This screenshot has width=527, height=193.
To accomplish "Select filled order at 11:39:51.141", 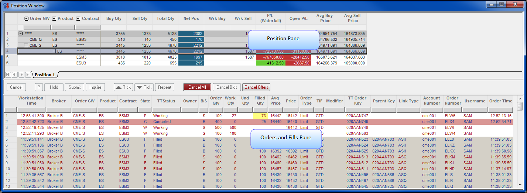I will pos(259,139).
